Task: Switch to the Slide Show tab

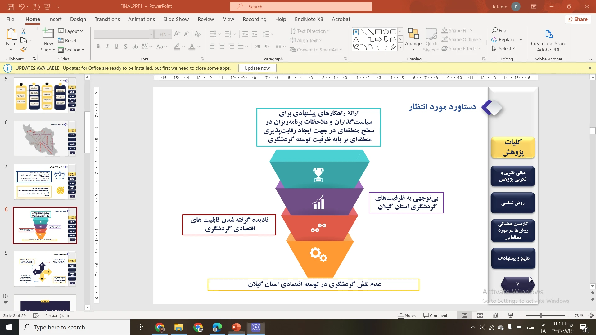Action: (x=176, y=19)
